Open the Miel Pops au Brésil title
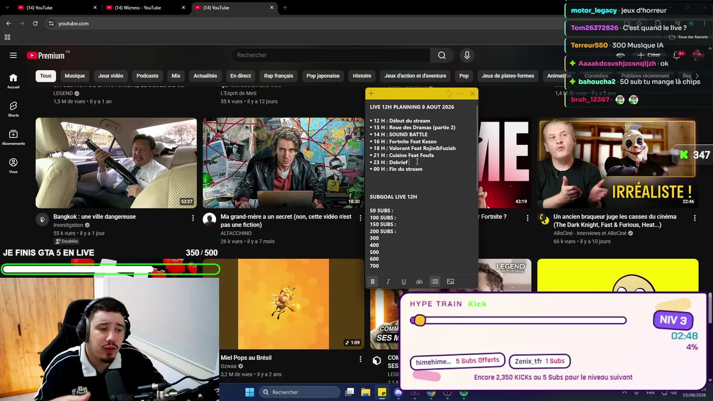This screenshot has height=401, width=713. 246,358
